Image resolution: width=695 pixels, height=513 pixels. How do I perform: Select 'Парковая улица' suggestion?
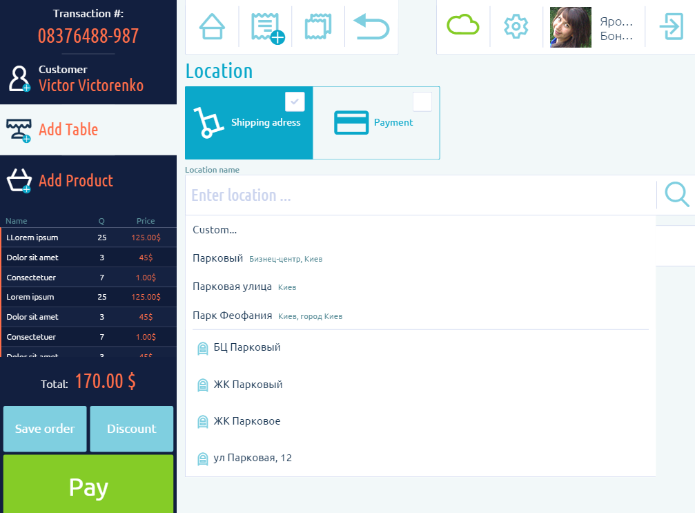tap(233, 287)
